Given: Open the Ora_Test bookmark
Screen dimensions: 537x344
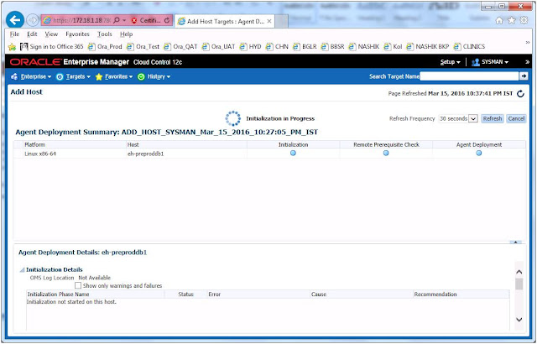Looking at the screenshot, I should click(143, 47).
